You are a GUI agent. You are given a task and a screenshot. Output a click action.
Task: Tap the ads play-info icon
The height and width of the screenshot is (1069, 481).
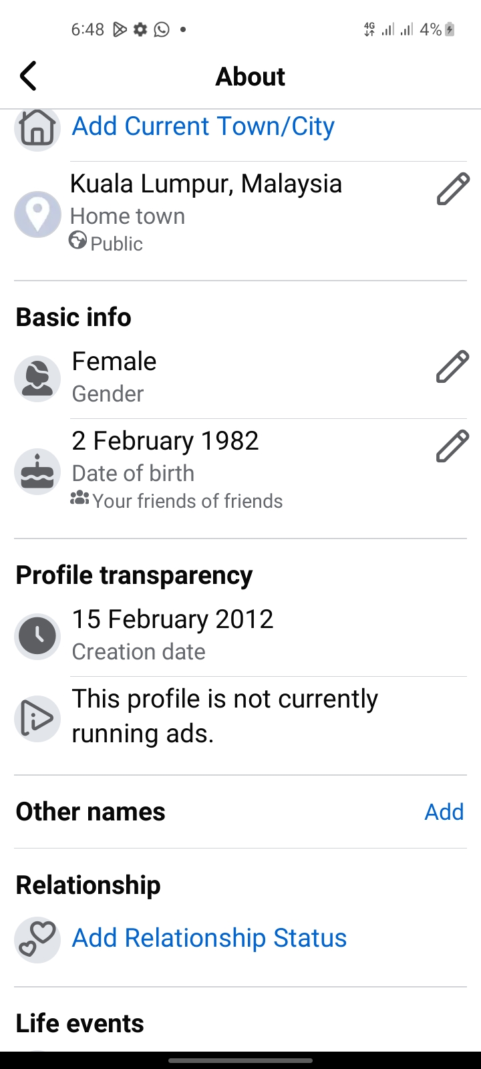[37, 718]
